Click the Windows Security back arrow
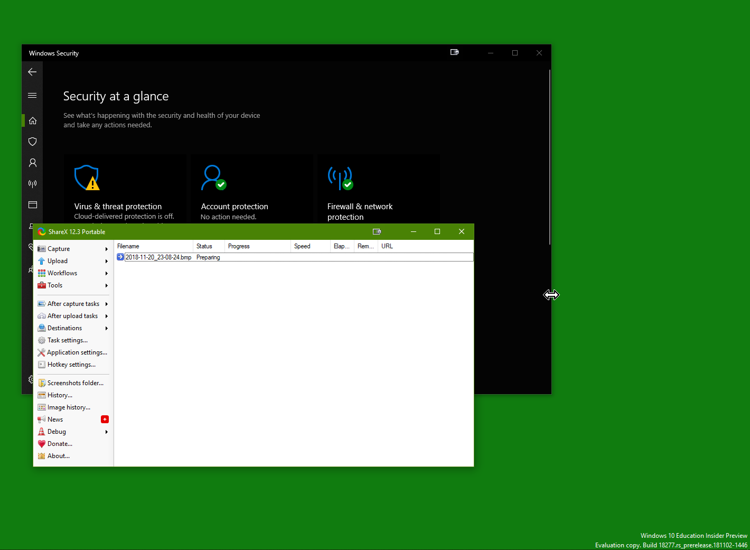This screenshot has height=550, width=750. pyautogui.click(x=32, y=72)
